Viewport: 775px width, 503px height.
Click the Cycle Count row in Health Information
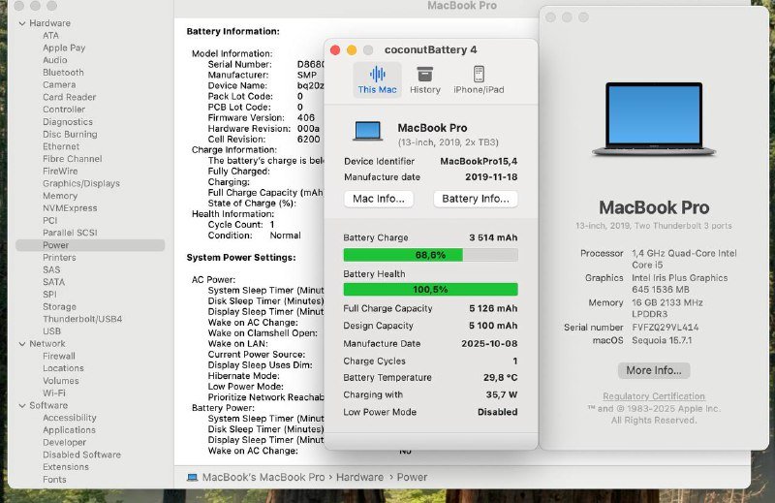pos(241,225)
